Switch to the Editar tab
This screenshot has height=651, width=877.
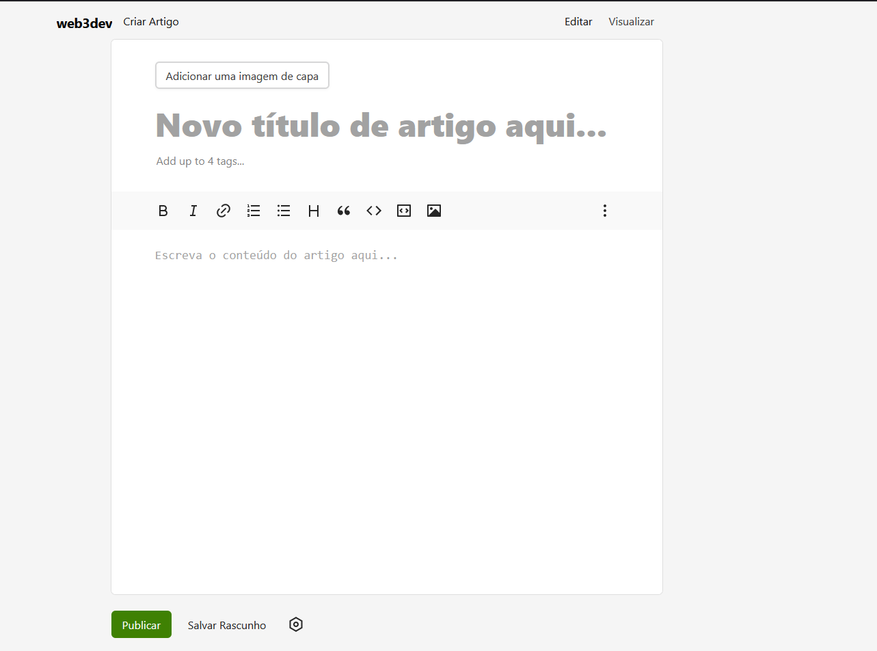578,21
